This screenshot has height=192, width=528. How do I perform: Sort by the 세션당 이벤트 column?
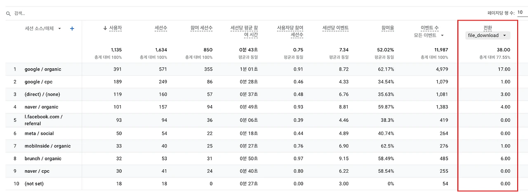[335, 28]
